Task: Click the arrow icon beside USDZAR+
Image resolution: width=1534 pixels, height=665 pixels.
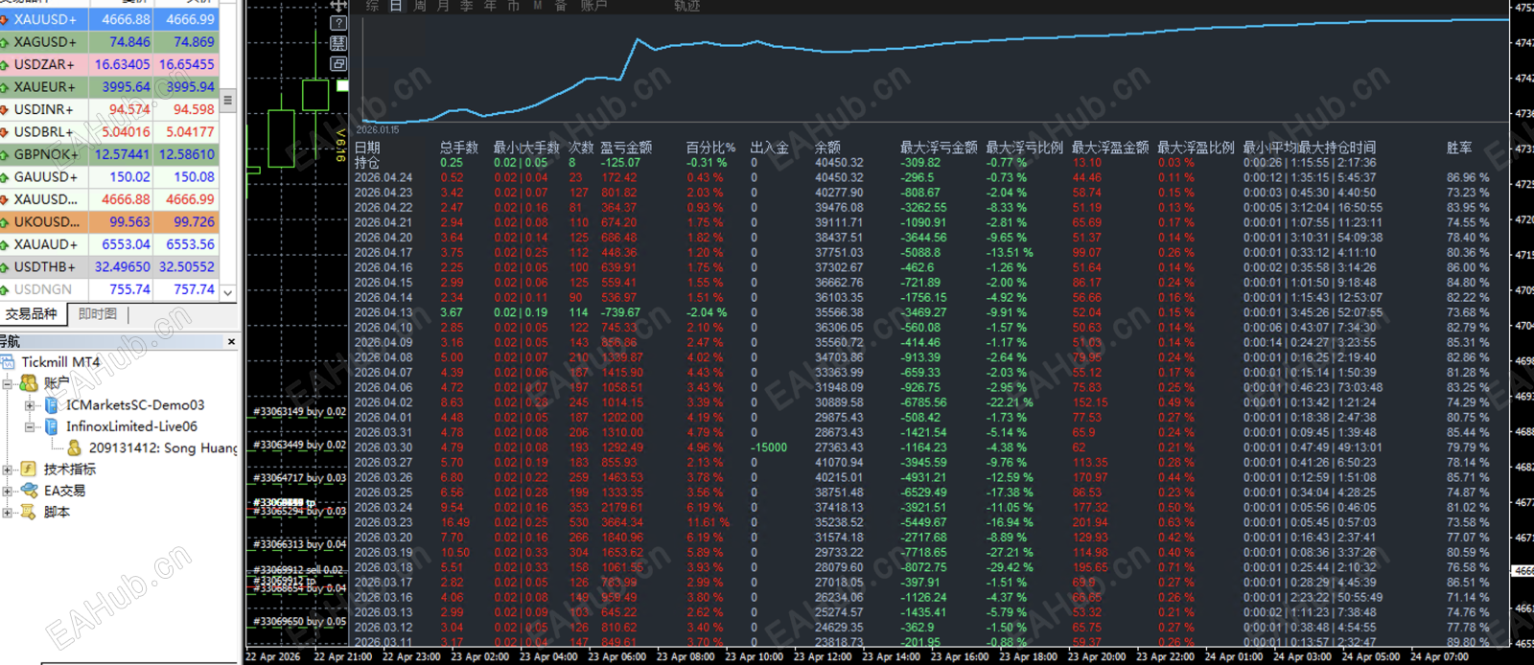Action: click(x=5, y=64)
